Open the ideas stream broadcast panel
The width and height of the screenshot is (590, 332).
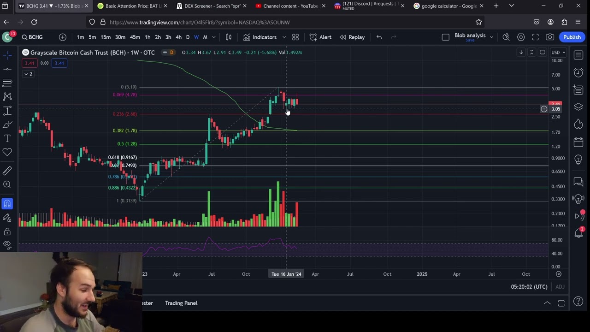pos(578,199)
